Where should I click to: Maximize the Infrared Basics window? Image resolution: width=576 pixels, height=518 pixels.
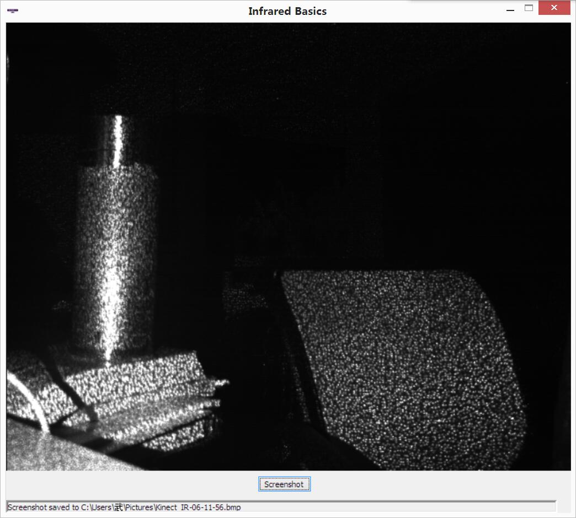tap(529, 8)
